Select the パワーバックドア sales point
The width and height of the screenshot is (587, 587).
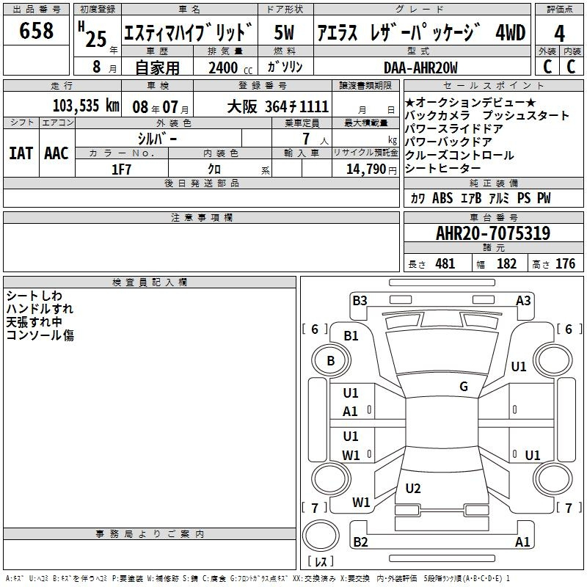click(x=448, y=142)
